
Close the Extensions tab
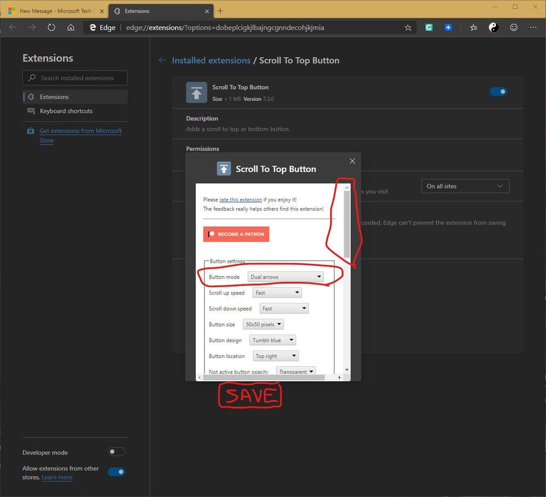[207, 11]
